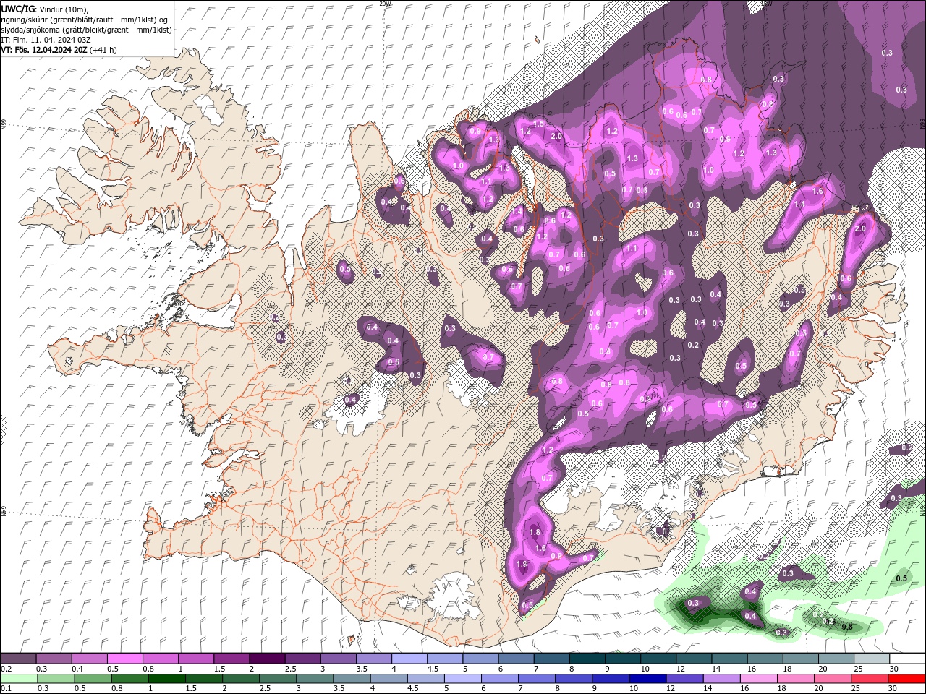The height and width of the screenshot is (694, 926).
Task: Select the 0.3 mm swatch of the snow scale
Action: tap(54, 659)
